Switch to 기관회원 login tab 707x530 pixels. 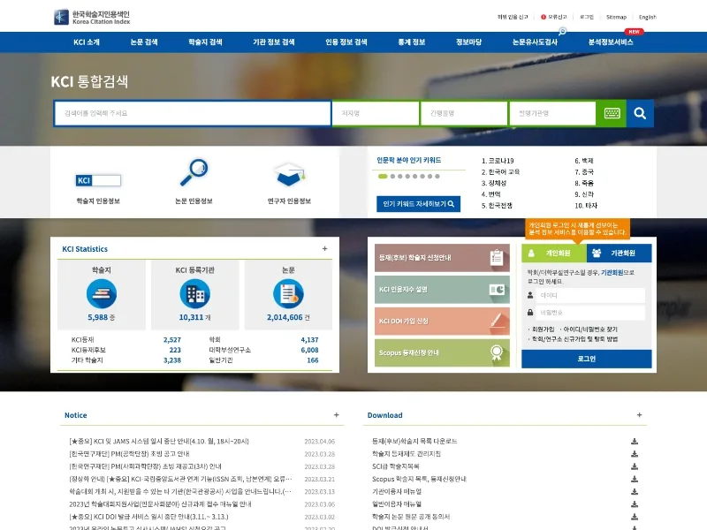pos(620,254)
